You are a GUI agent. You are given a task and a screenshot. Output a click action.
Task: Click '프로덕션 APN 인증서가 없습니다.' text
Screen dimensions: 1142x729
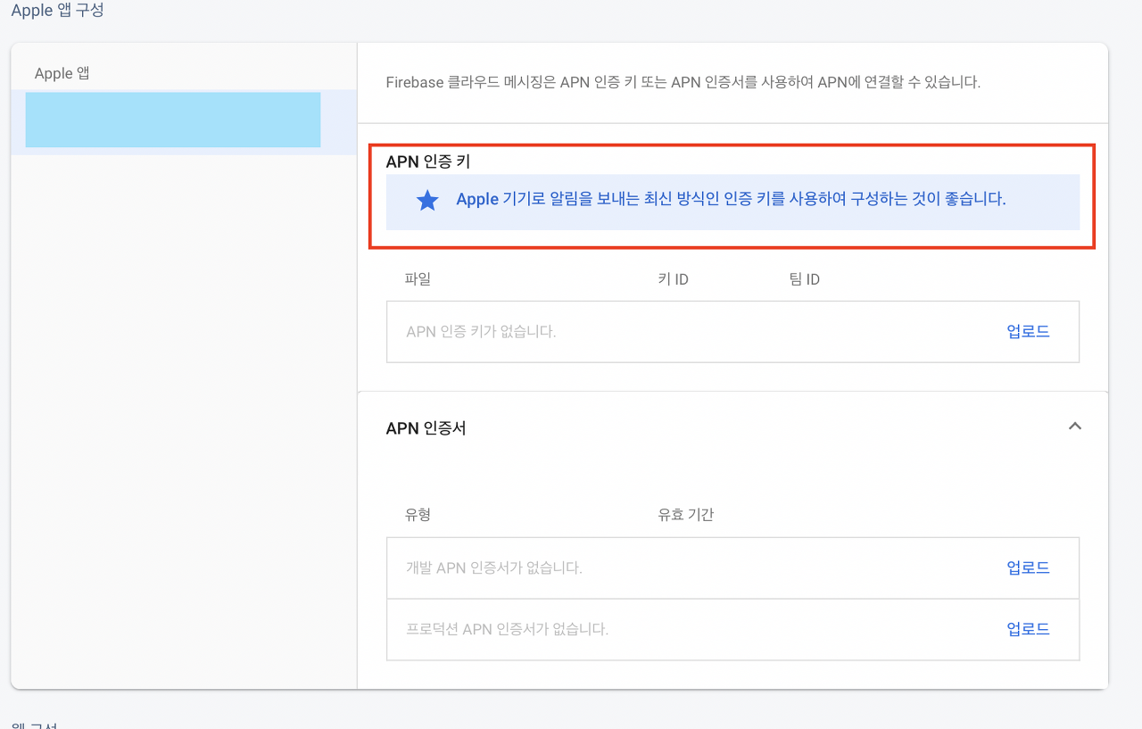(x=507, y=629)
